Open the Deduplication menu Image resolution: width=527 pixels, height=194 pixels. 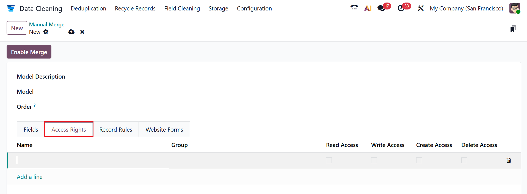[89, 9]
